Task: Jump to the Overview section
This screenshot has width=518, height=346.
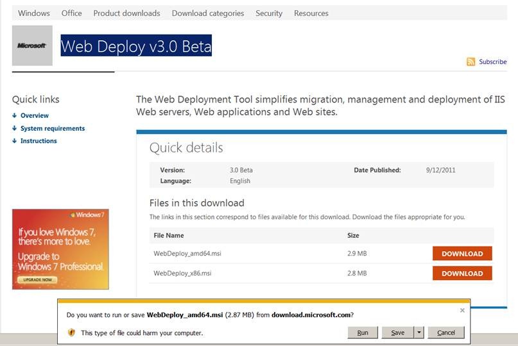Action: [35, 115]
